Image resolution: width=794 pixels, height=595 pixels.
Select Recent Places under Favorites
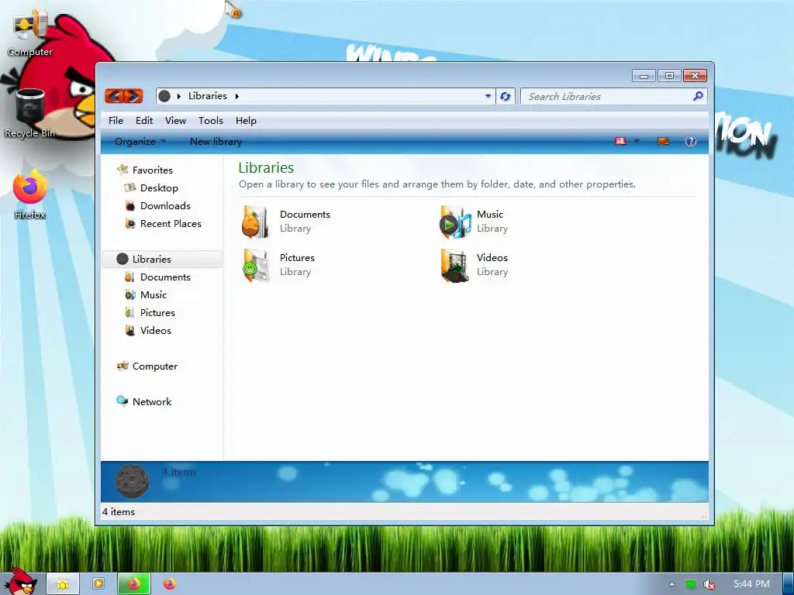171,224
